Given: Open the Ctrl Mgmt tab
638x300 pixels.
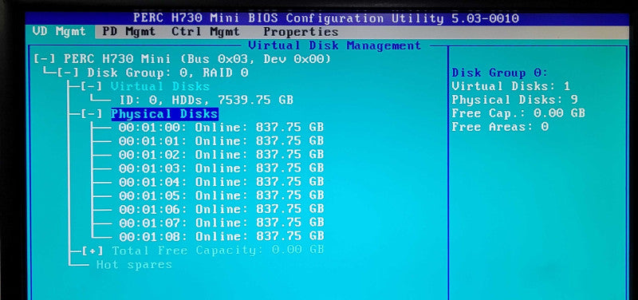Looking at the screenshot, I should coord(206,32).
